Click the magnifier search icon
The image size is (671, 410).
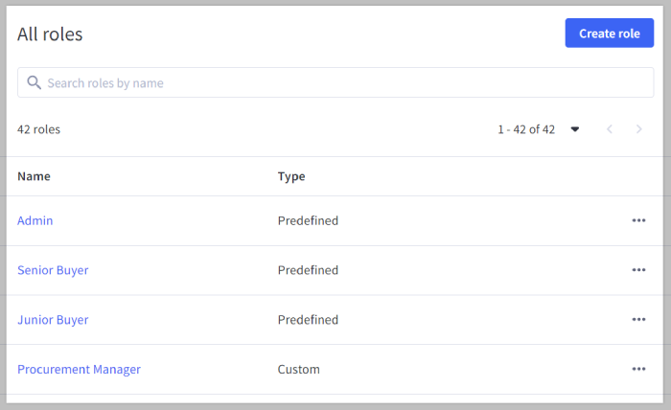click(x=34, y=83)
